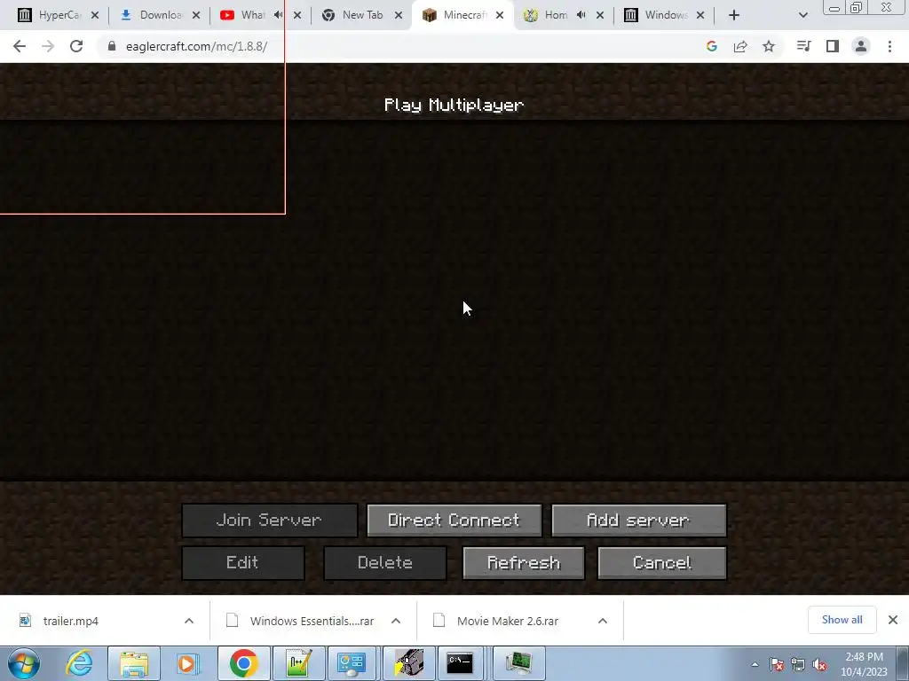909x681 pixels.
Task: Share this page via share icon
Action: click(740, 46)
